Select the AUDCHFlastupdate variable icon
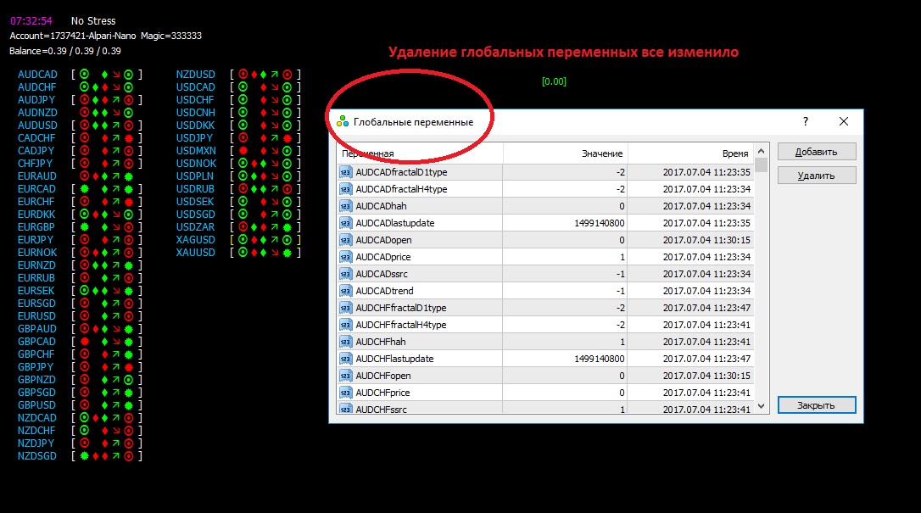This screenshot has height=513, width=921. (x=345, y=360)
